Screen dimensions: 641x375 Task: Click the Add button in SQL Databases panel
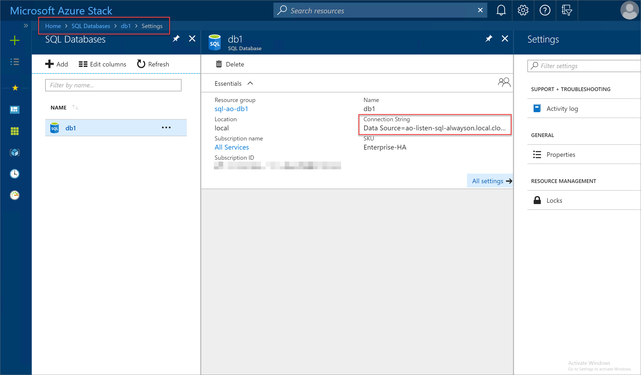coord(57,64)
